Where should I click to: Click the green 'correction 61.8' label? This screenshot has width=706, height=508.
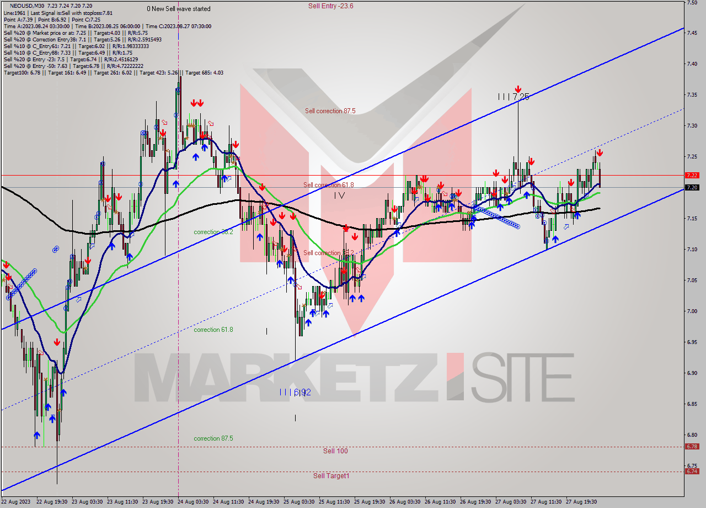pyautogui.click(x=213, y=330)
